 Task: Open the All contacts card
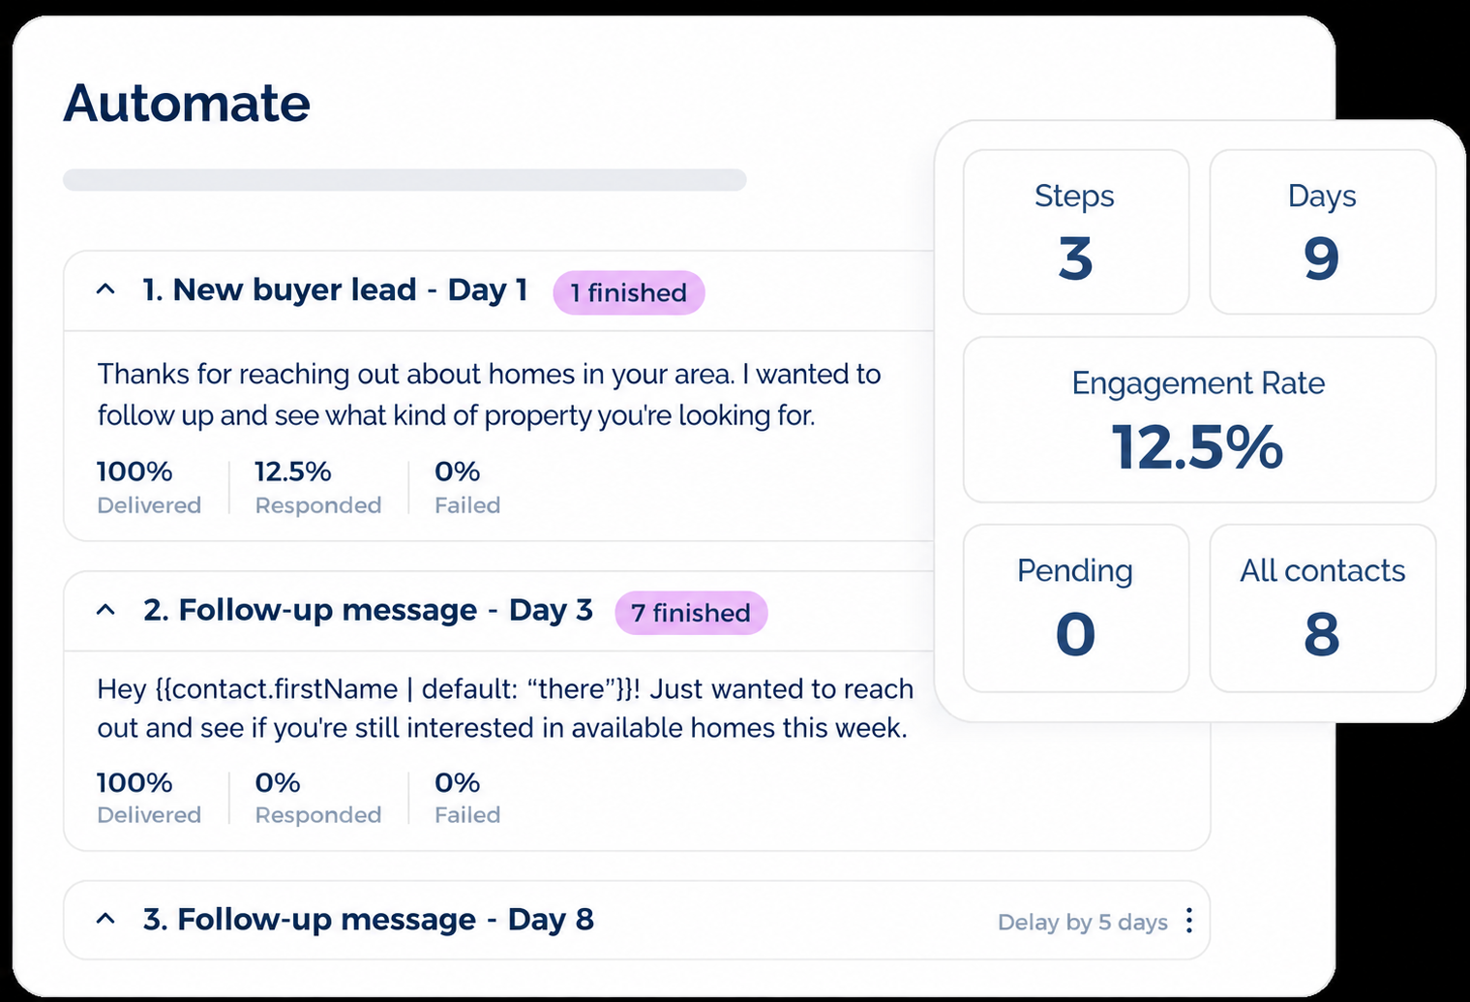click(x=1323, y=608)
